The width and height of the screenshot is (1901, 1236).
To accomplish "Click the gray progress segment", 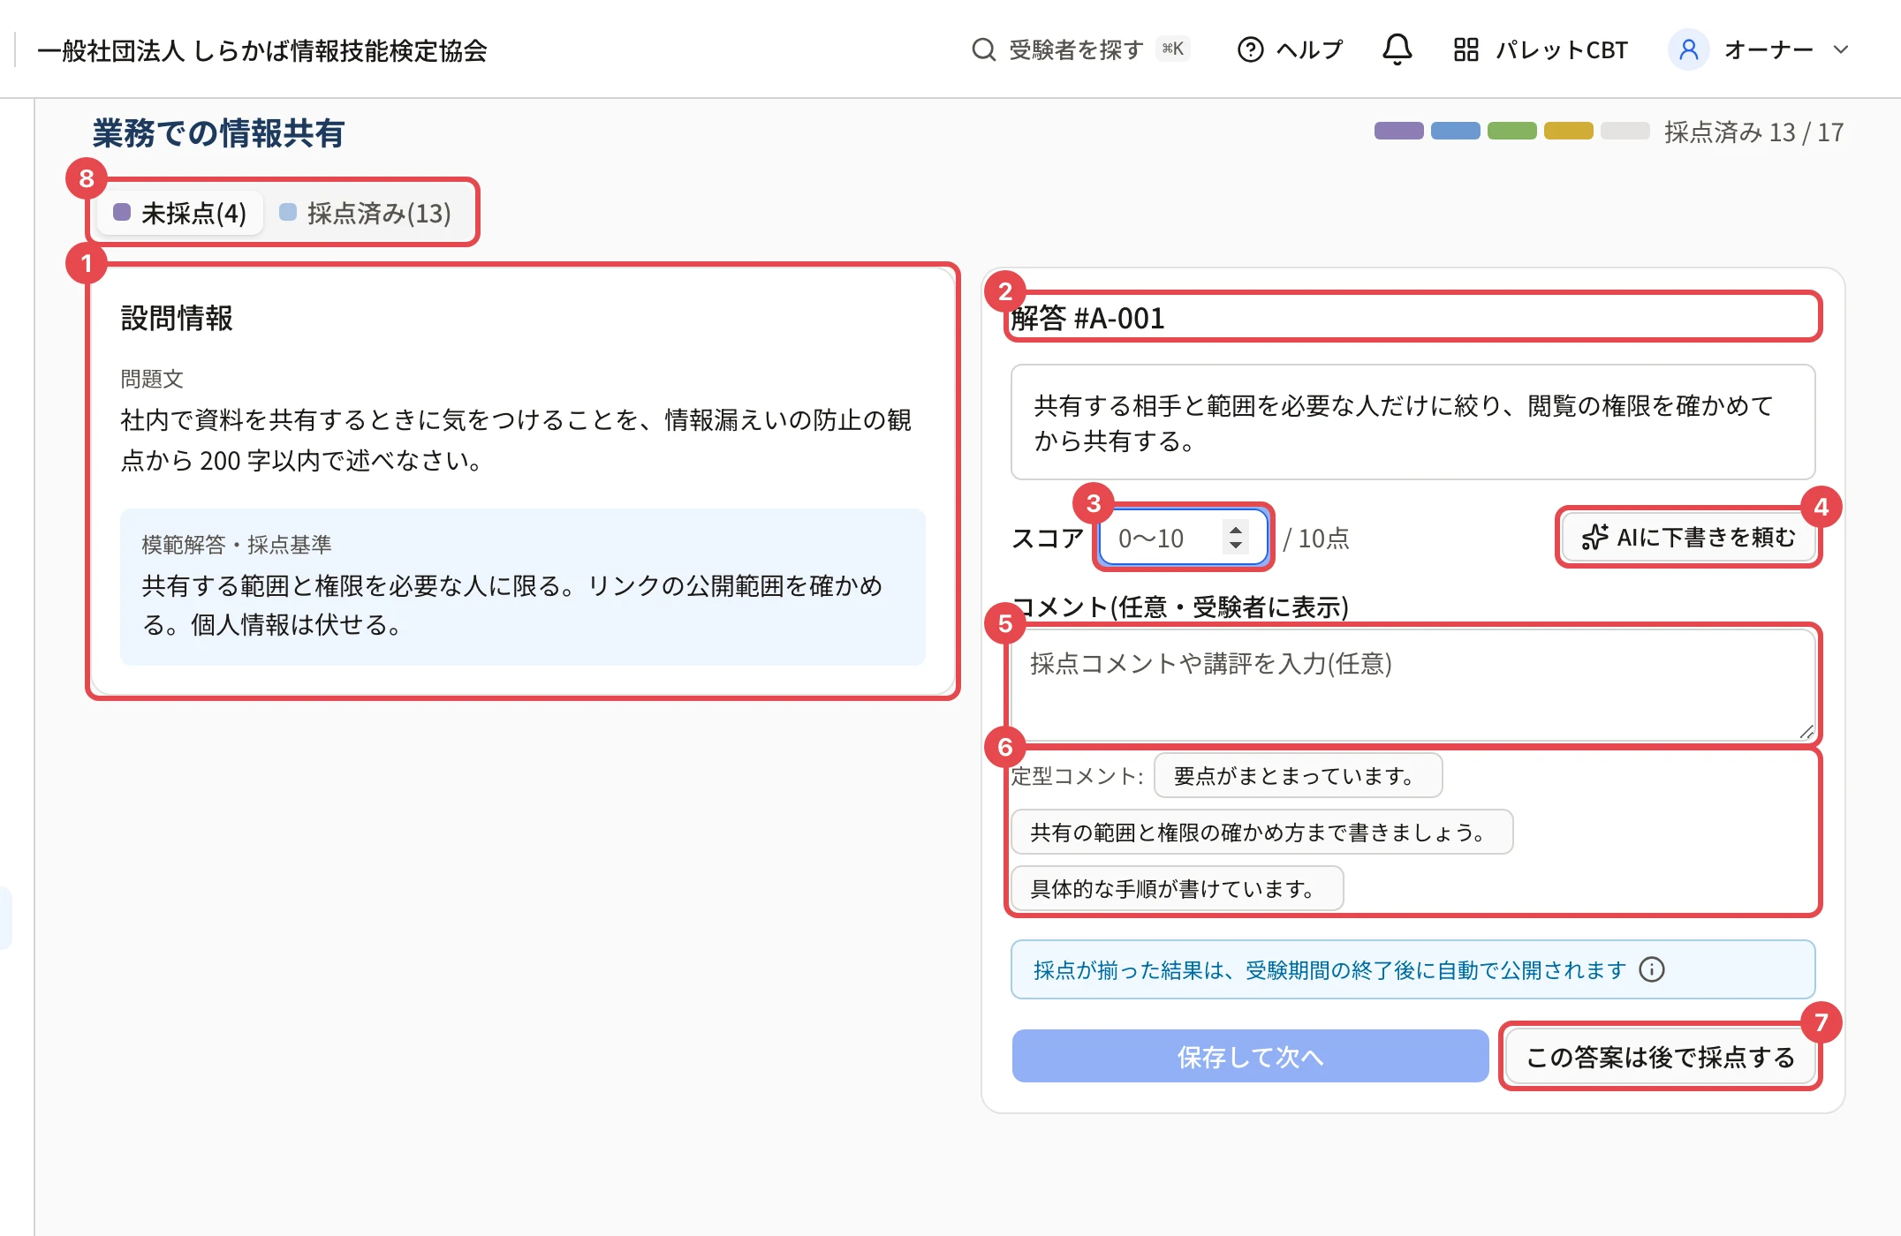I will 1625,131.
